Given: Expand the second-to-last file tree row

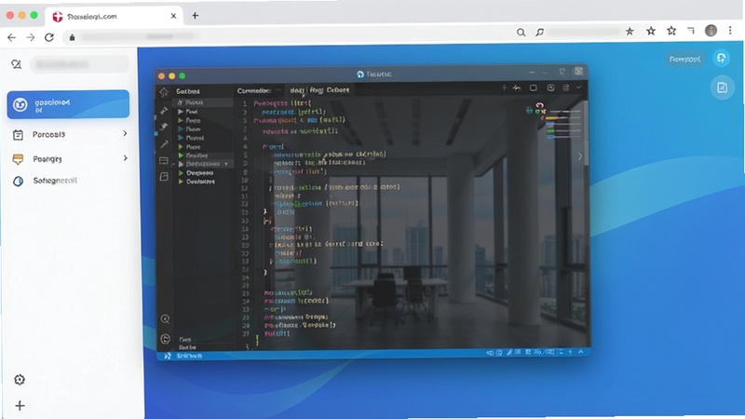Looking at the screenshot, I should tap(181, 173).
